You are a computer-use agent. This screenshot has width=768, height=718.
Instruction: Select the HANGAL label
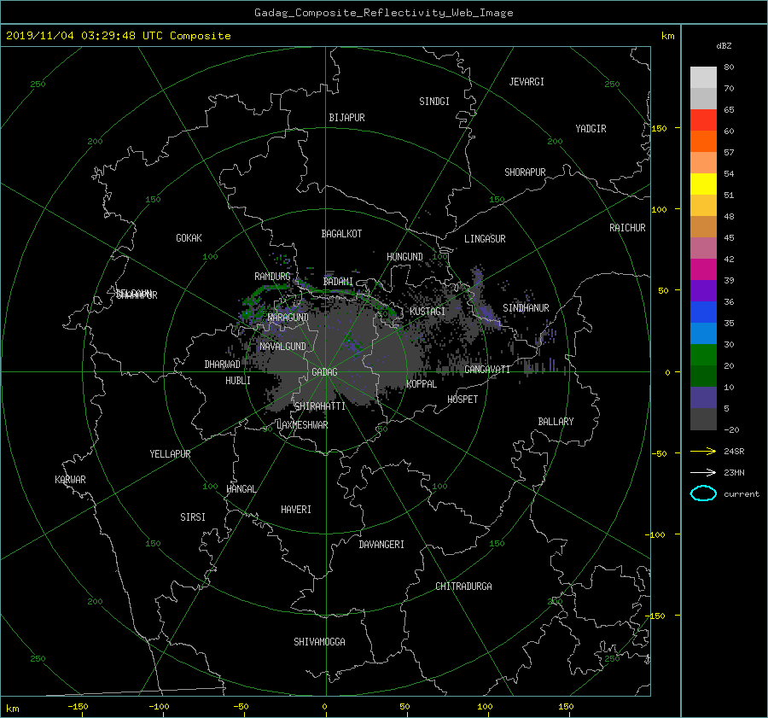pyautogui.click(x=241, y=489)
